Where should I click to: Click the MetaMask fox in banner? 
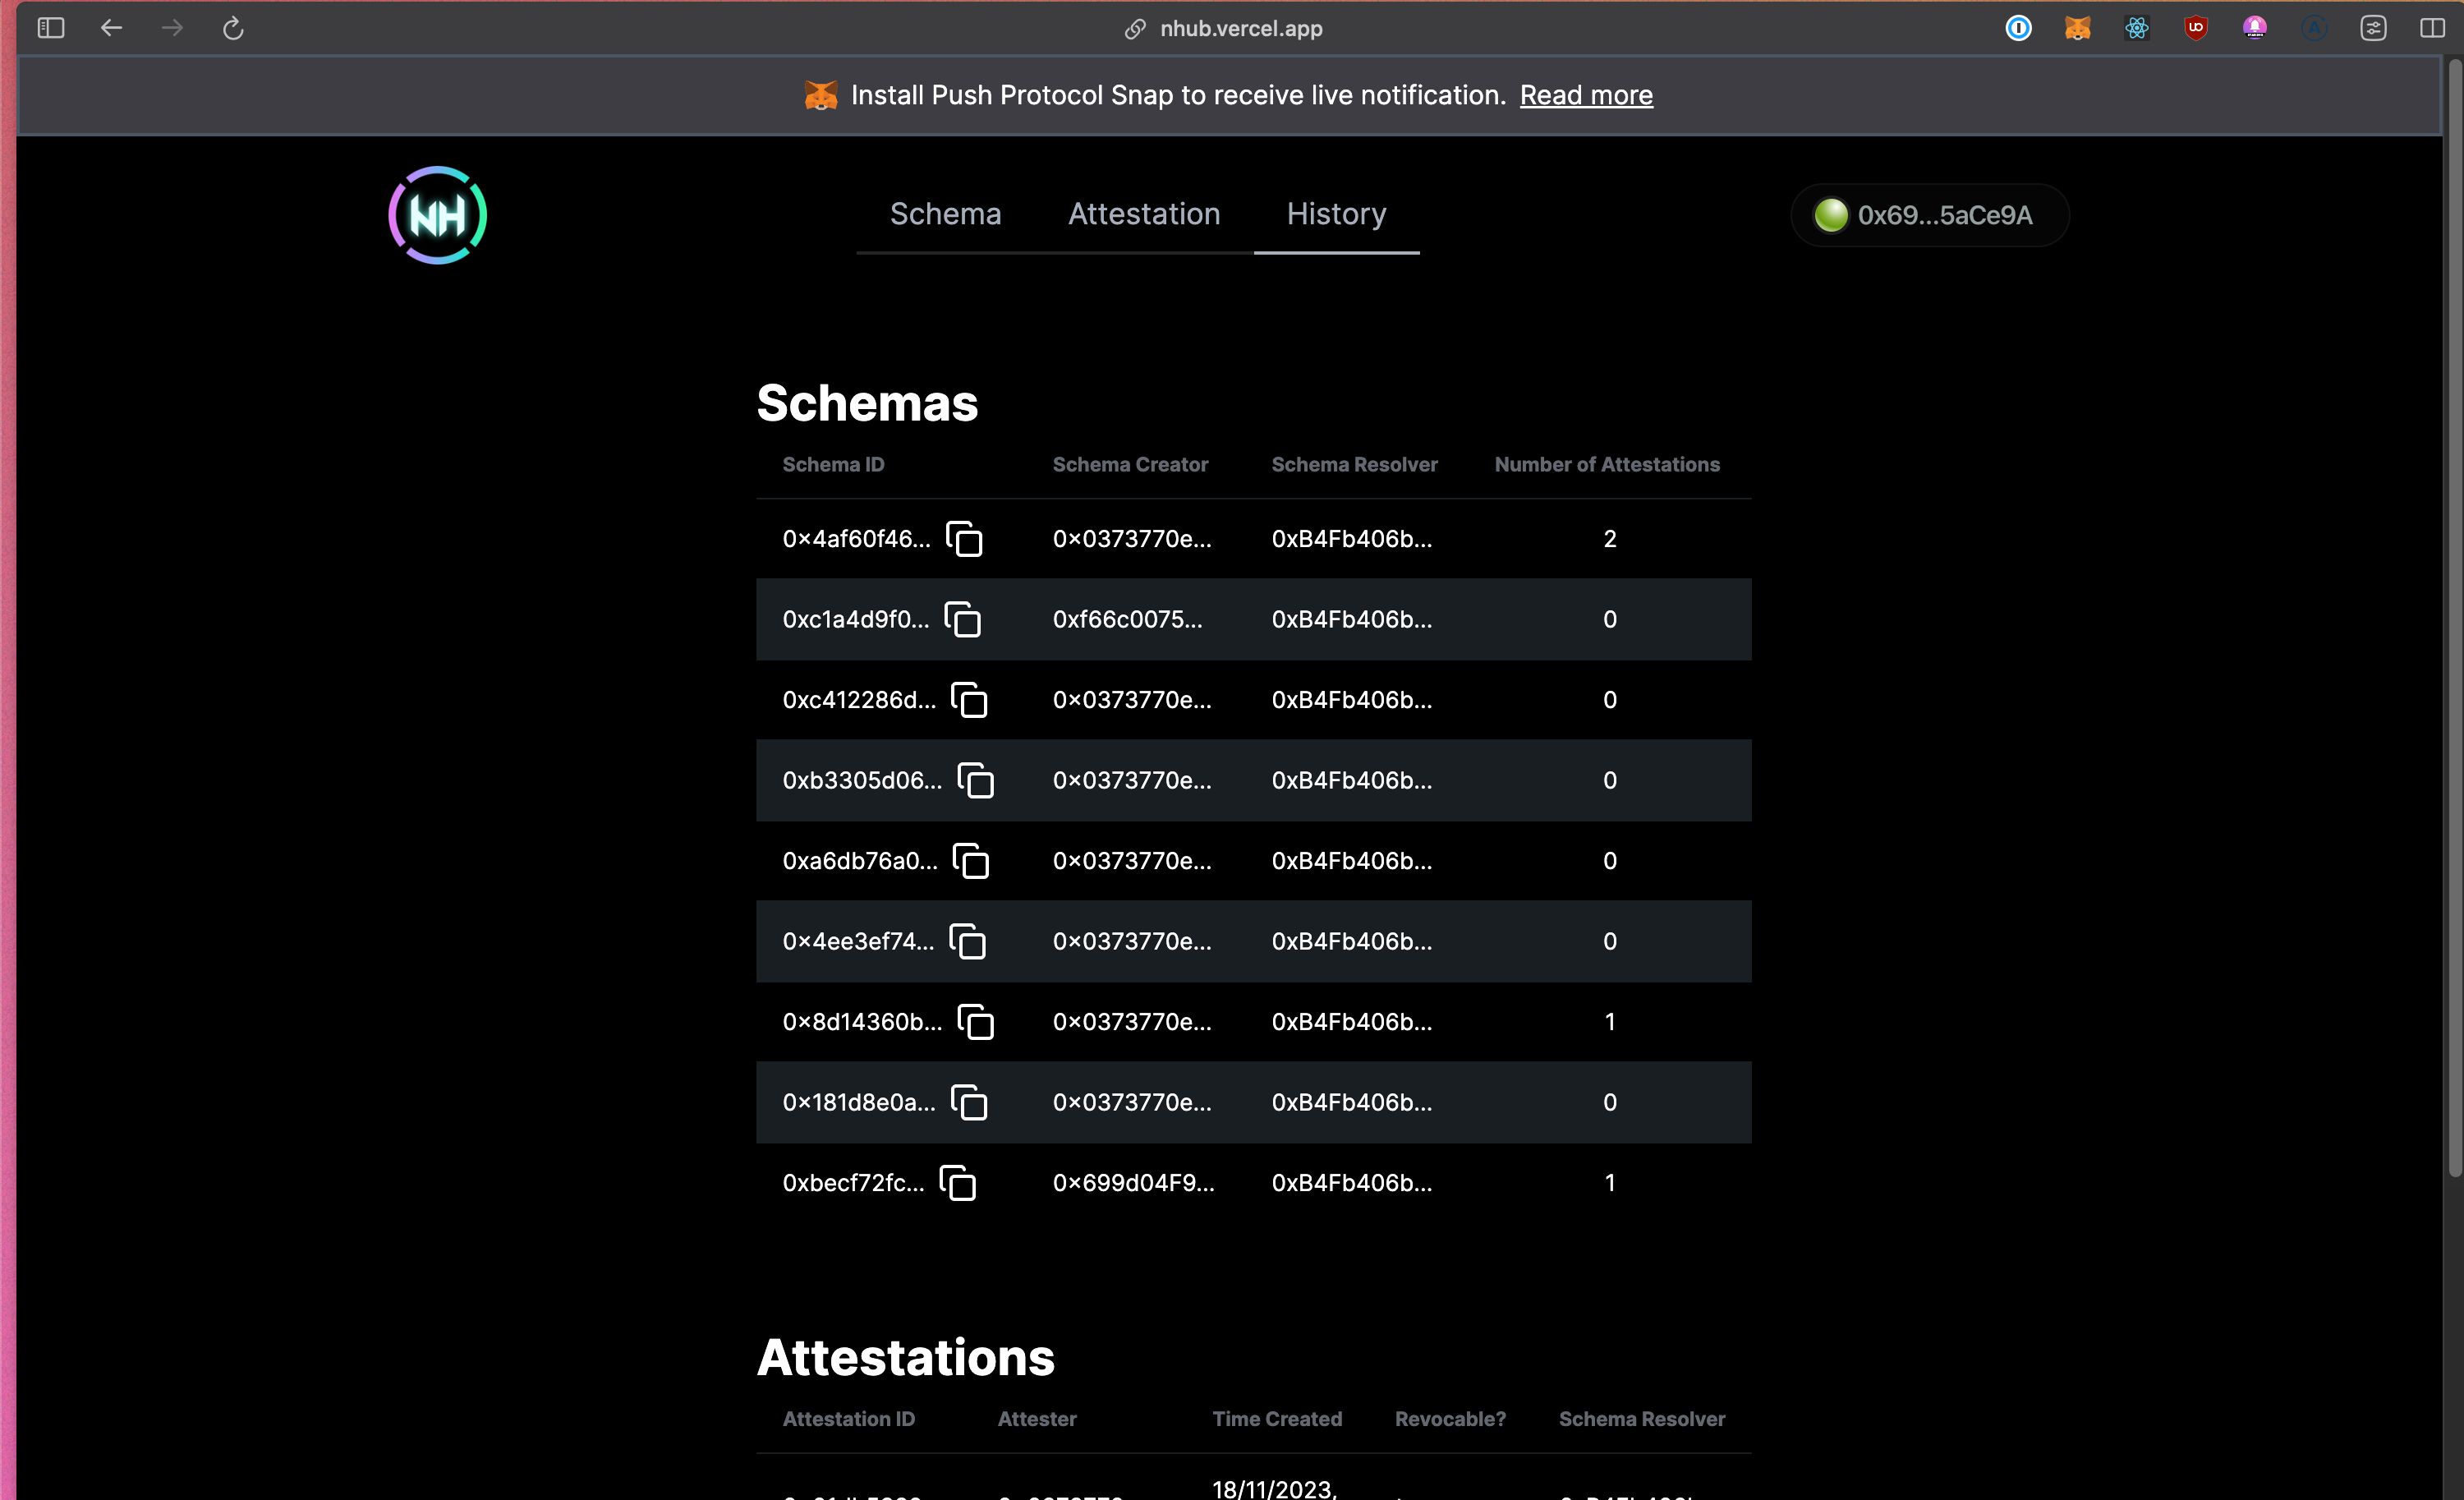pyautogui.click(x=820, y=95)
